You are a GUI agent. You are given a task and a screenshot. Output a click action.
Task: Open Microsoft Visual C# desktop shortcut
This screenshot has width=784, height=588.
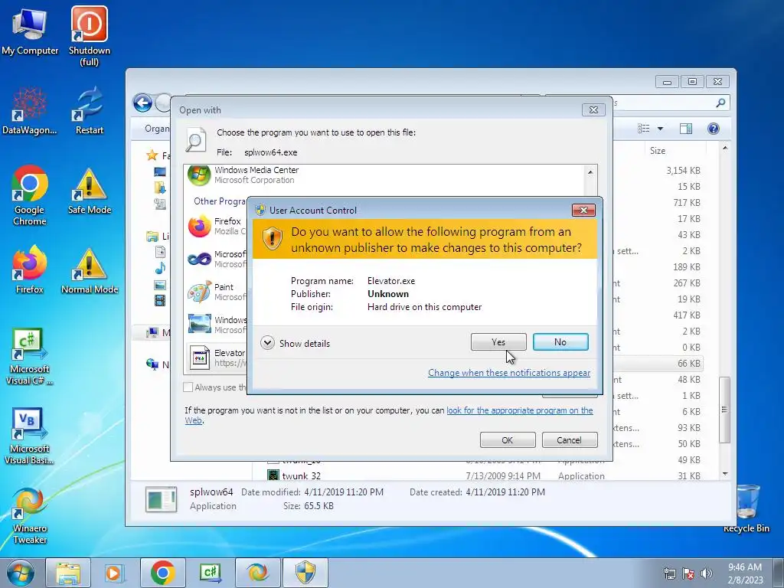pyautogui.click(x=30, y=357)
